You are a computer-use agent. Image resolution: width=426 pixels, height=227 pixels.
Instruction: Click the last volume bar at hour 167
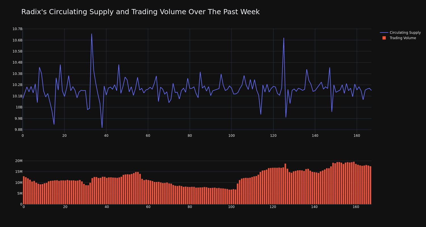coord(370,185)
